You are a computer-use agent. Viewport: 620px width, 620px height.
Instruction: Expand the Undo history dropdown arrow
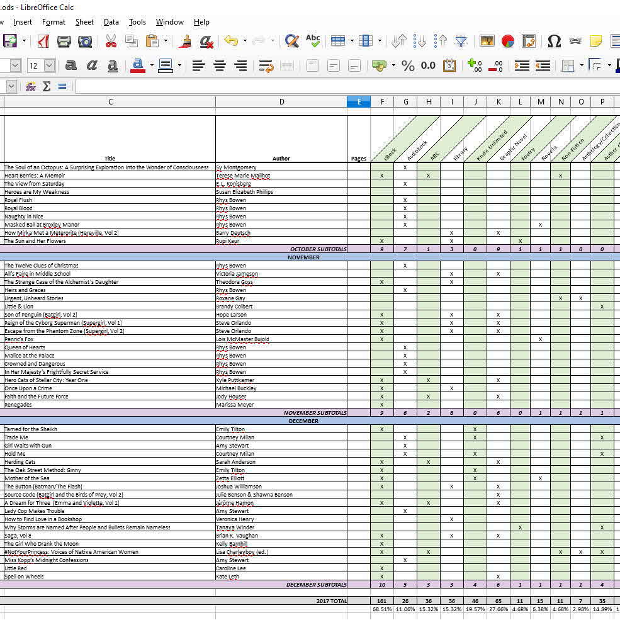click(x=244, y=42)
